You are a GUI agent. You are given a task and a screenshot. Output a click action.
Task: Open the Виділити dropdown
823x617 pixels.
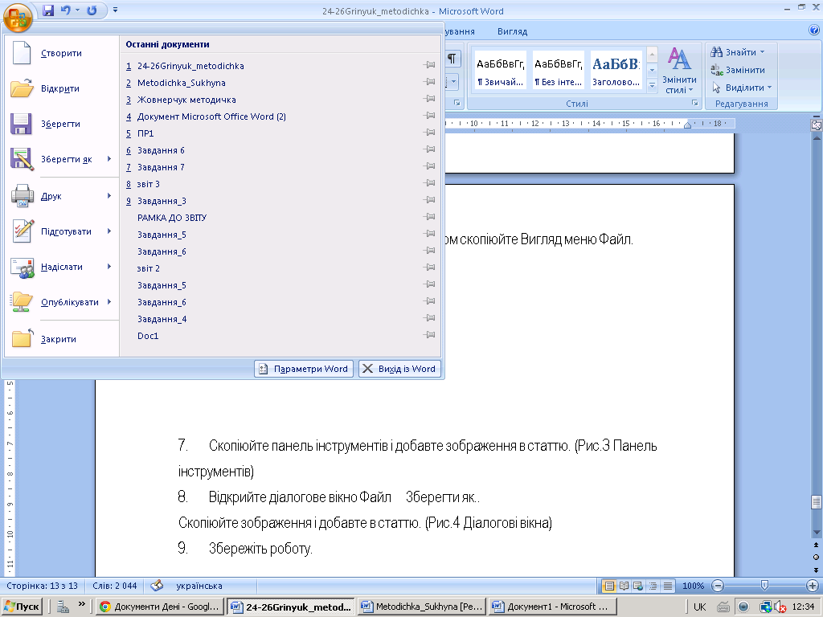(742, 88)
